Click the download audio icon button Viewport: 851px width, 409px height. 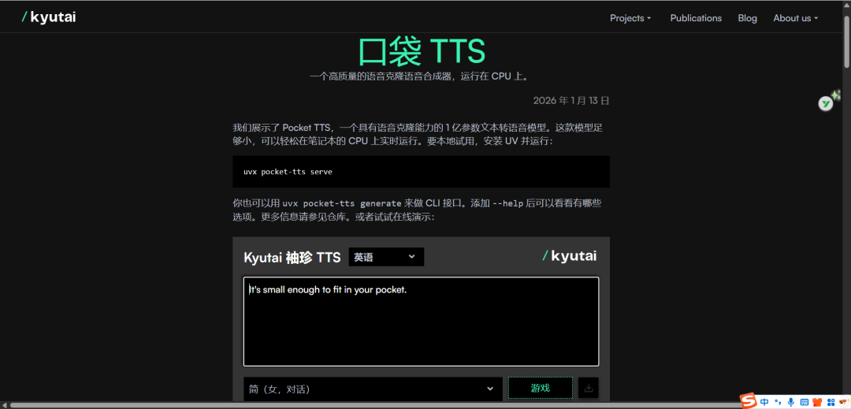[589, 388]
